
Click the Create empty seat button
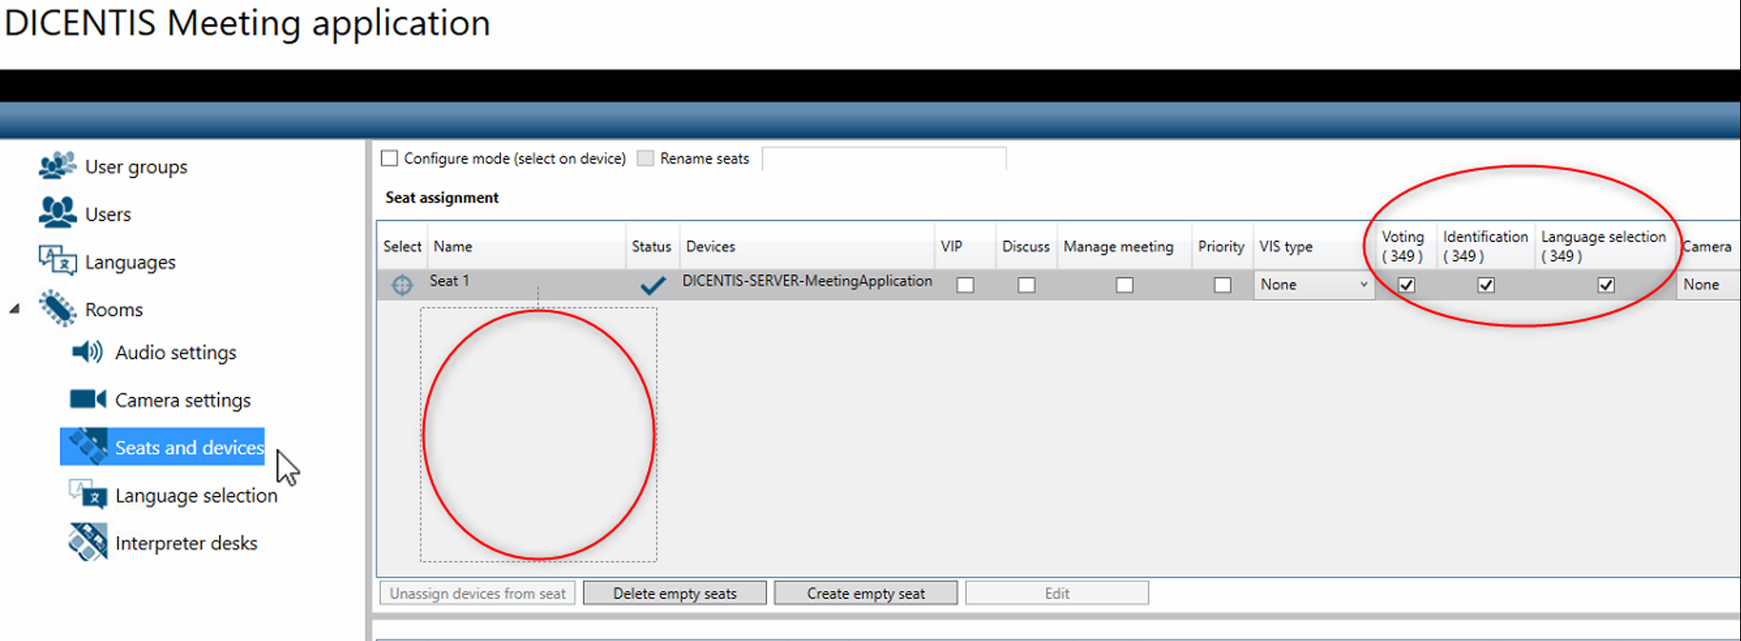coord(866,593)
